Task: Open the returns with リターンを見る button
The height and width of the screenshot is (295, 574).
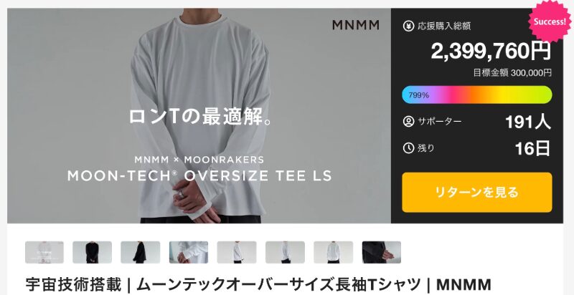Action: point(476,192)
